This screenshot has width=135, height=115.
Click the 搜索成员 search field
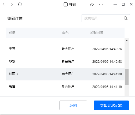pos(106,18)
